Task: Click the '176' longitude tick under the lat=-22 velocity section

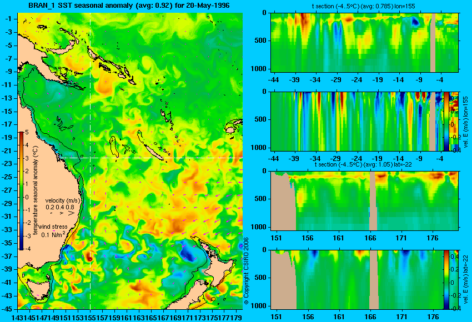Action: (x=433, y=317)
